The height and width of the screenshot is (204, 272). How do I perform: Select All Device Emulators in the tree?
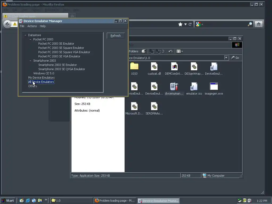click(x=41, y=82)
